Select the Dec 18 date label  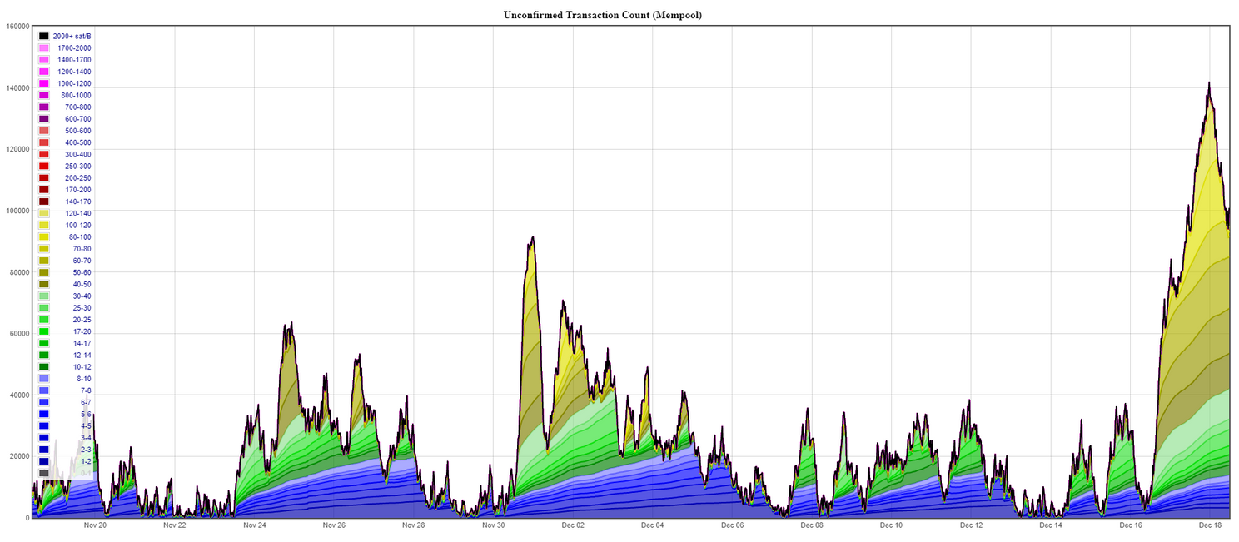tap(1210, 525)
